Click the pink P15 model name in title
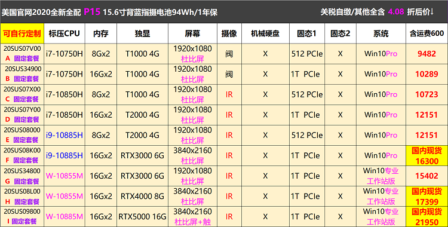 click(x=92, y=12)
